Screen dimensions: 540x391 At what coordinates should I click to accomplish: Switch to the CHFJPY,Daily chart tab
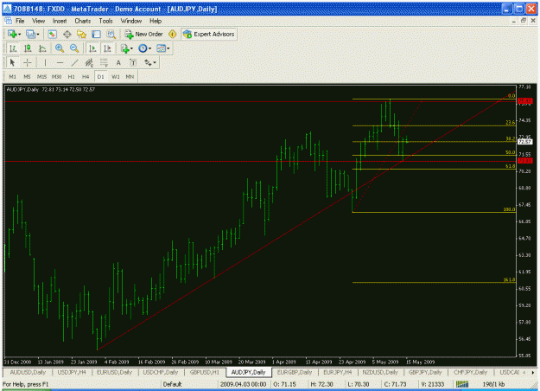point(470,372)
